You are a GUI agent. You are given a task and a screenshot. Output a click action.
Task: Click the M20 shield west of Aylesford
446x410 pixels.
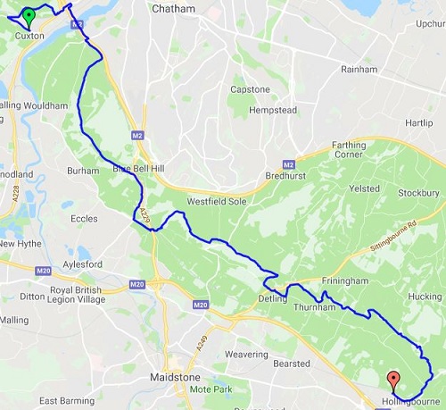pos(44,271)
